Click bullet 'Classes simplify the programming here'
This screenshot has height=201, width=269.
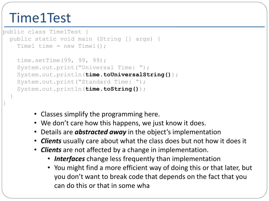click(100, 114)
